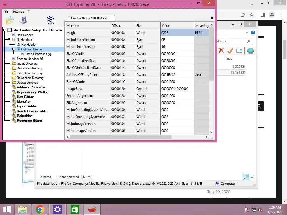Click the Hex Editor tool icon
The image size is (287, 215).
14,97
